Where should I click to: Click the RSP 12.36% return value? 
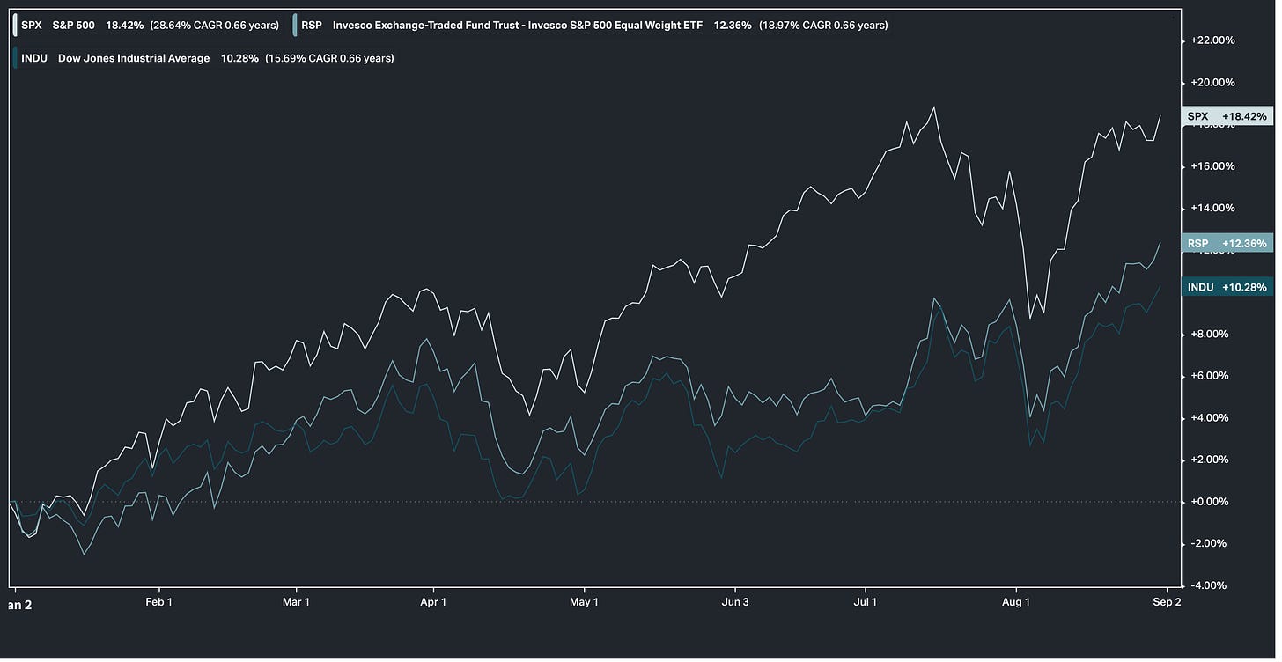click(x=733, y=26)
